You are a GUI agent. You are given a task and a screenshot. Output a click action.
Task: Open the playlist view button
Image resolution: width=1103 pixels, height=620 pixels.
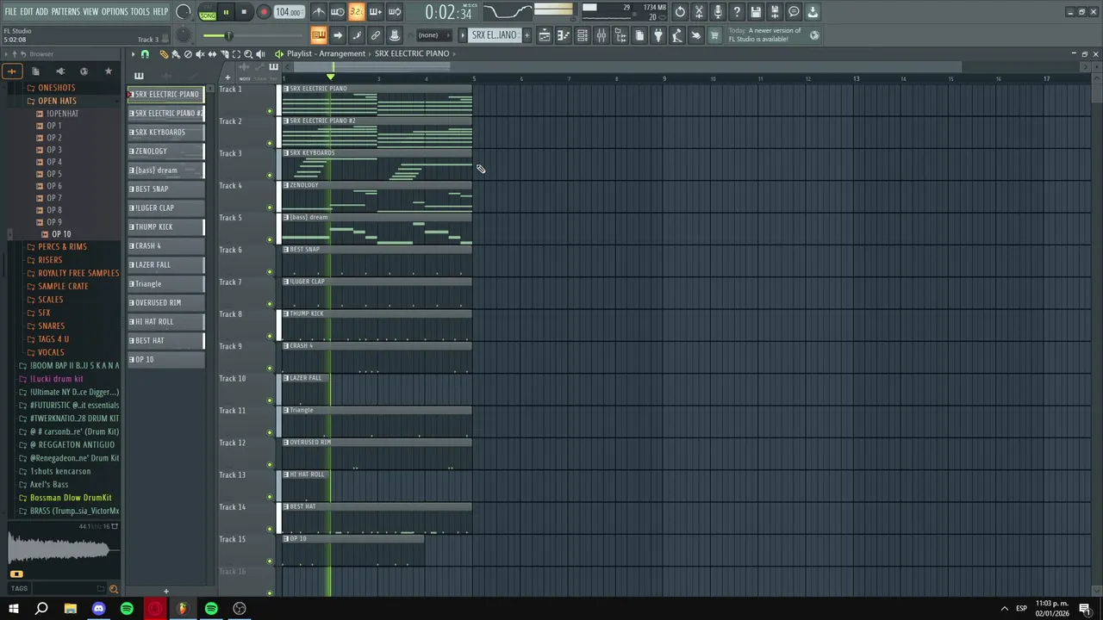point(545,35)
